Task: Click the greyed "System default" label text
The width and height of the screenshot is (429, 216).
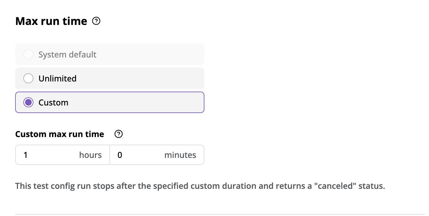Action: [67, 54]
